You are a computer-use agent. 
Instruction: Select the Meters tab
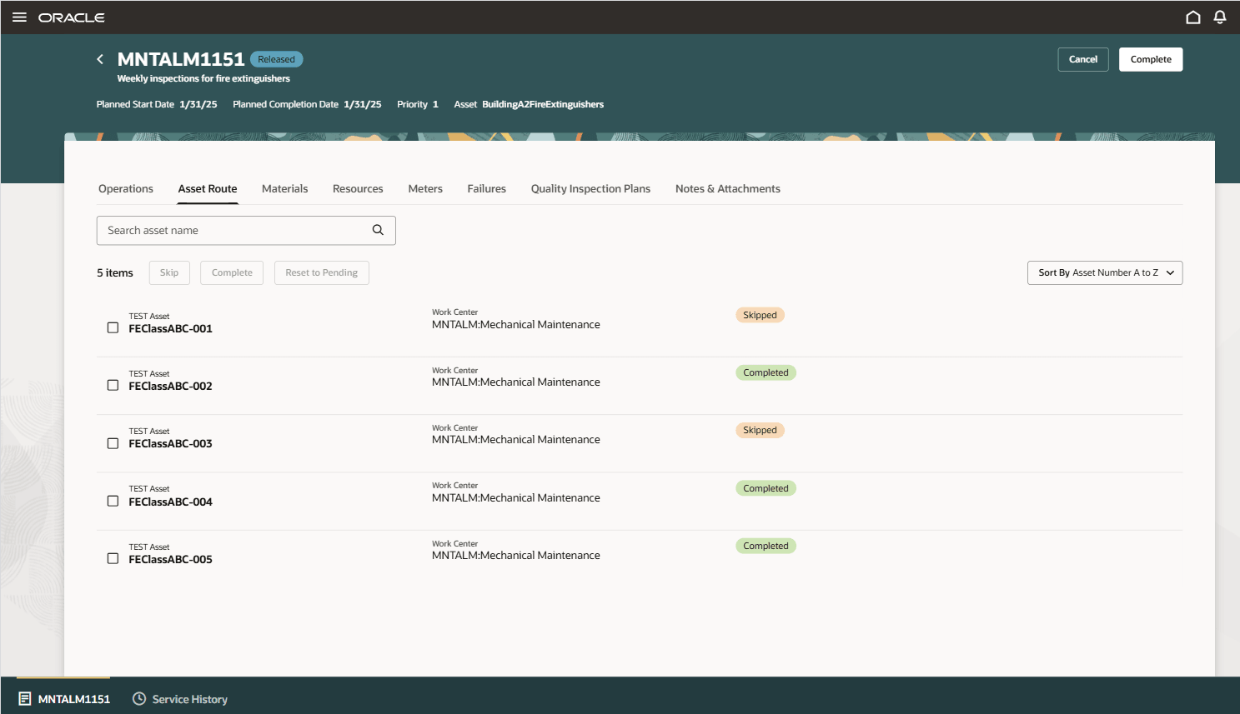(x=425, y=189)
